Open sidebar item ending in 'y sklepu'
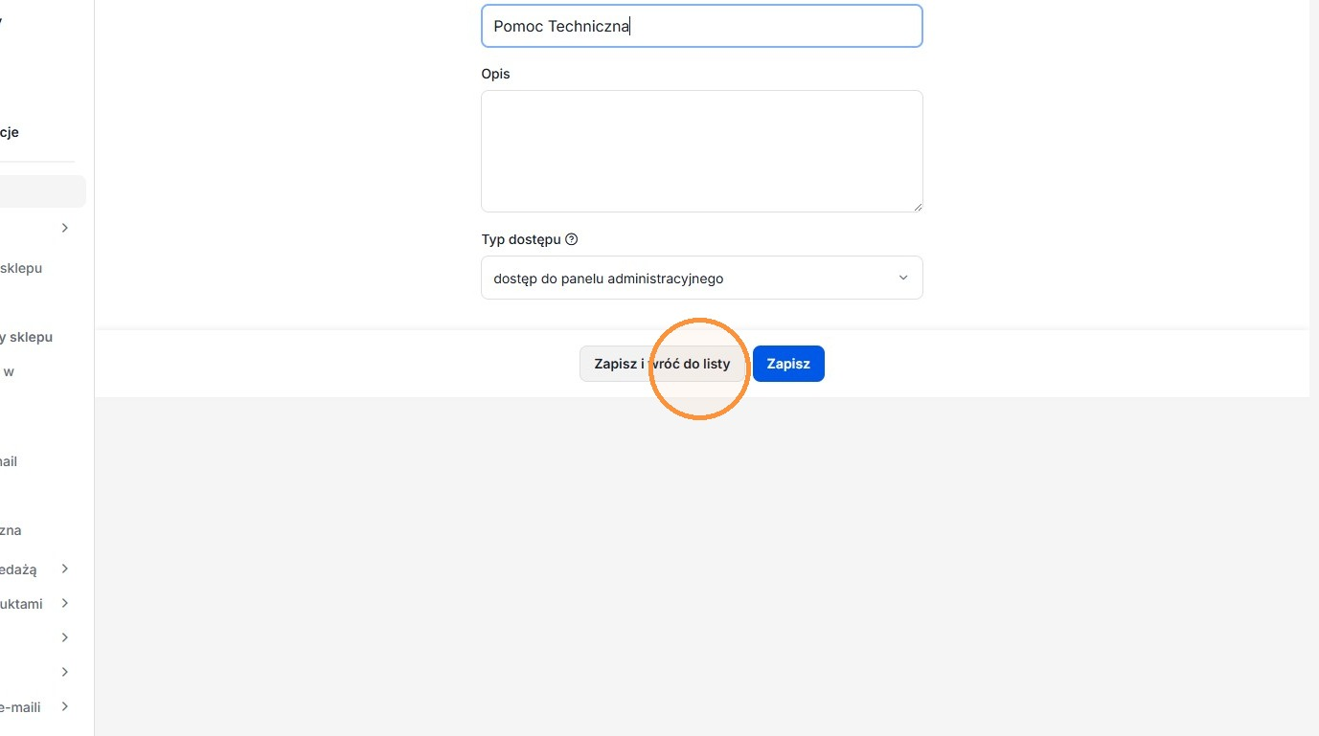Screen dimensions: 1319x736 pyautogui.click(x=26, y=337)
